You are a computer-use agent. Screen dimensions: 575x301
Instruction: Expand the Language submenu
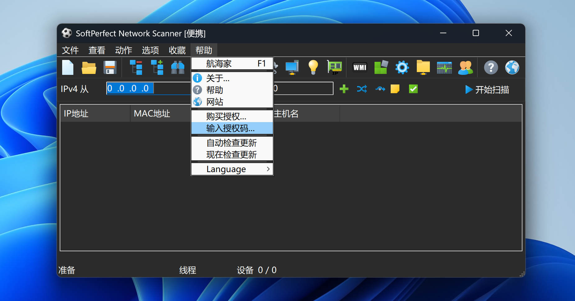(x=232, y=169)
